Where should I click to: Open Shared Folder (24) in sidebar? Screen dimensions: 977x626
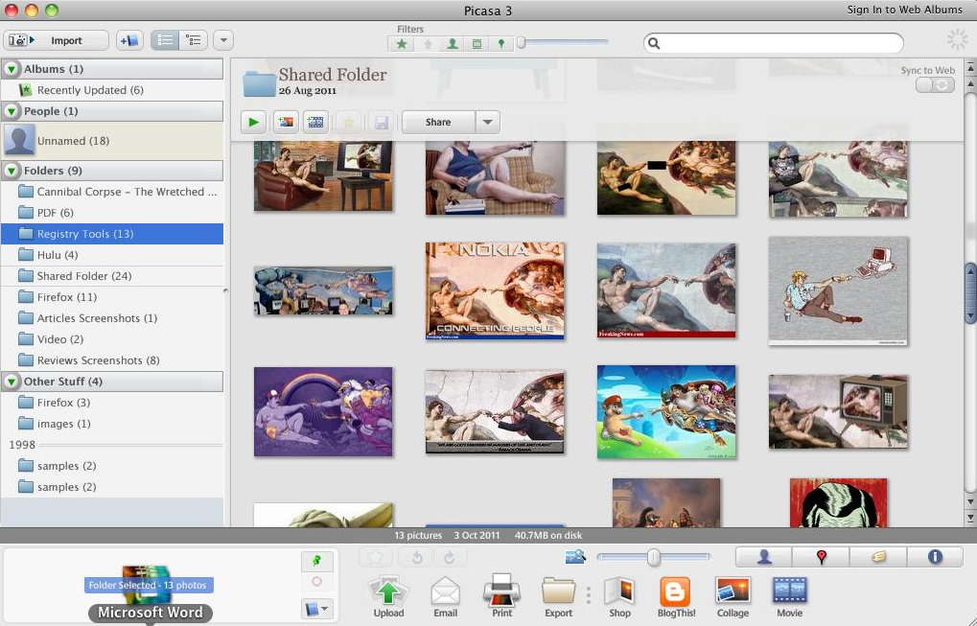(112, 276)
